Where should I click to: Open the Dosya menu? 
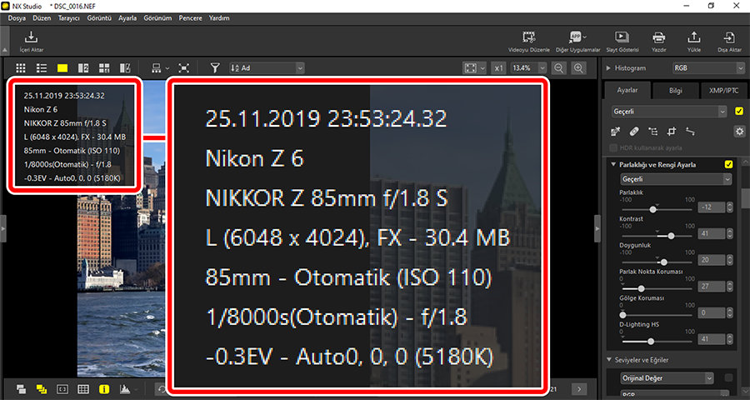click(x=17, y=18)
